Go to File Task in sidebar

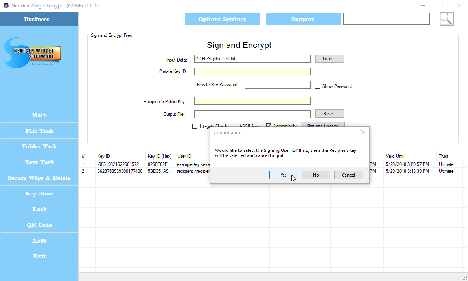tap(39, 131)
